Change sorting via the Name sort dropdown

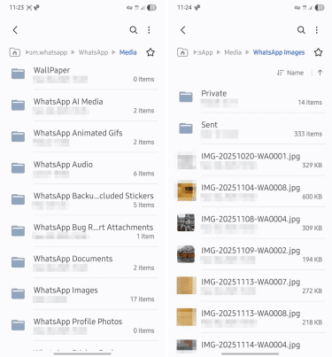point(290,73)
